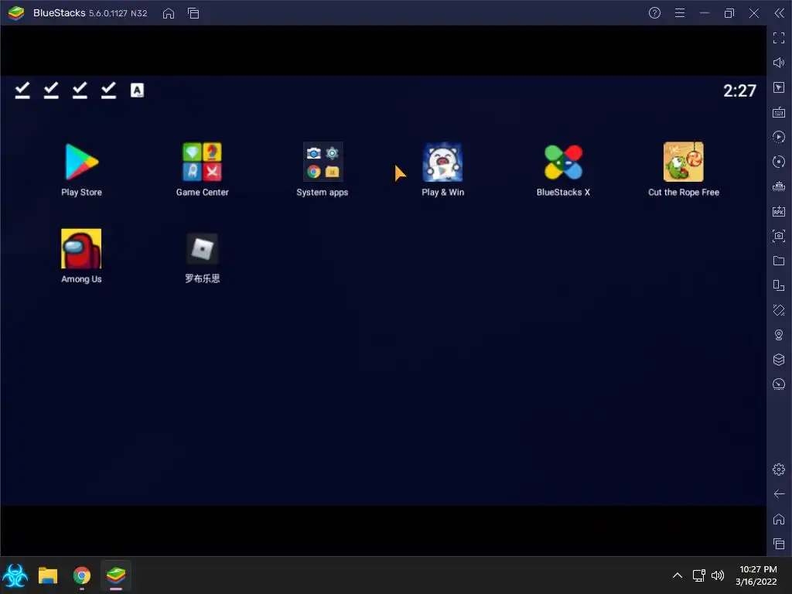Click the sidebar recent apps icon
792x594 pixels.
pos(779,544)
